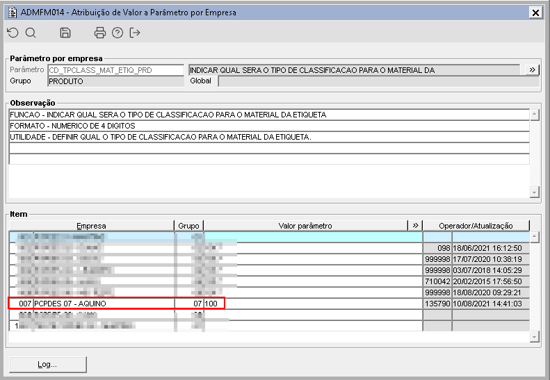Close the ADMFM014 window

click(535, 13)
